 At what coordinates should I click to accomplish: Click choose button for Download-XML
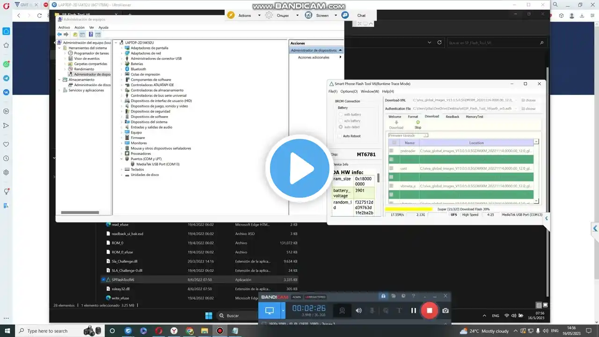(529, 100)
